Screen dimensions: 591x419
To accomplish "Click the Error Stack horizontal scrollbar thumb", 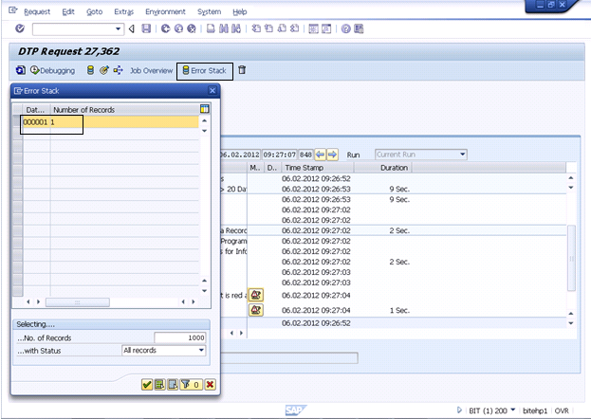I will coord(78,302).
